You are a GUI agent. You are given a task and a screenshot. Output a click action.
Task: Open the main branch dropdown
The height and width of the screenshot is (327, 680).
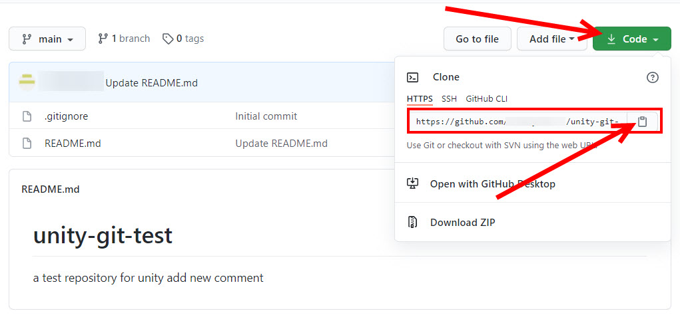[47, 39]
